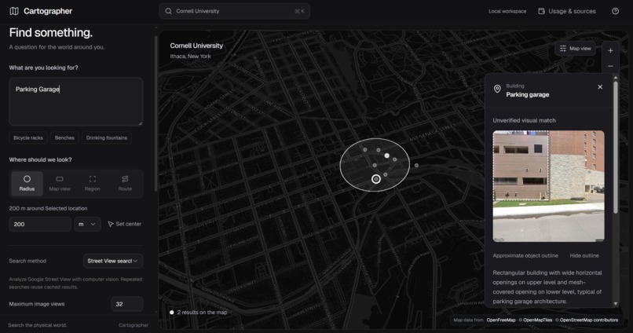Image resolution: width=633 pixels, height=333 pixels.
Task: Click the Map view sliders icon
Action: tap(563, 49)
